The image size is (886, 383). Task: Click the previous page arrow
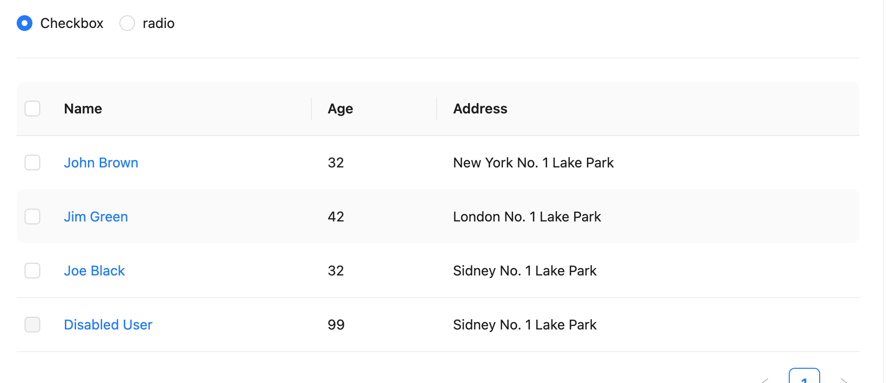tap(765, 380)
